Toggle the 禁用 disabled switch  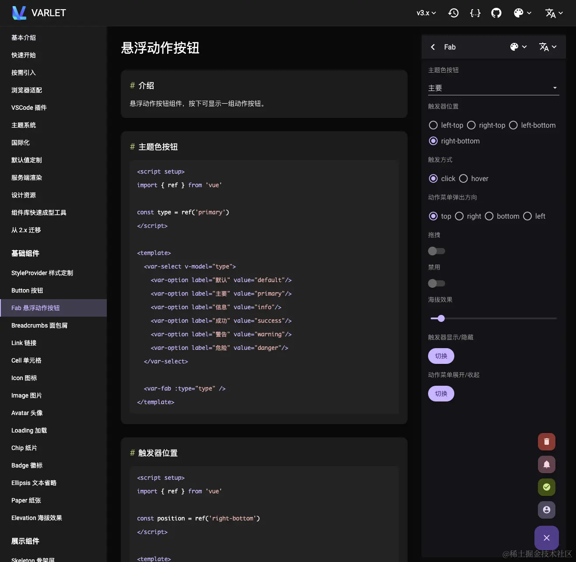436,283
